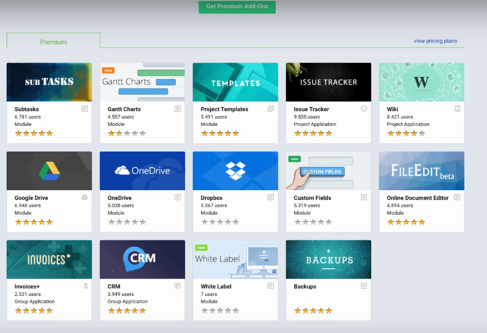Viewport: 487px width, 333px height.
Task: Click the Project Templates add-on title
Action: [x=224, y=109]
